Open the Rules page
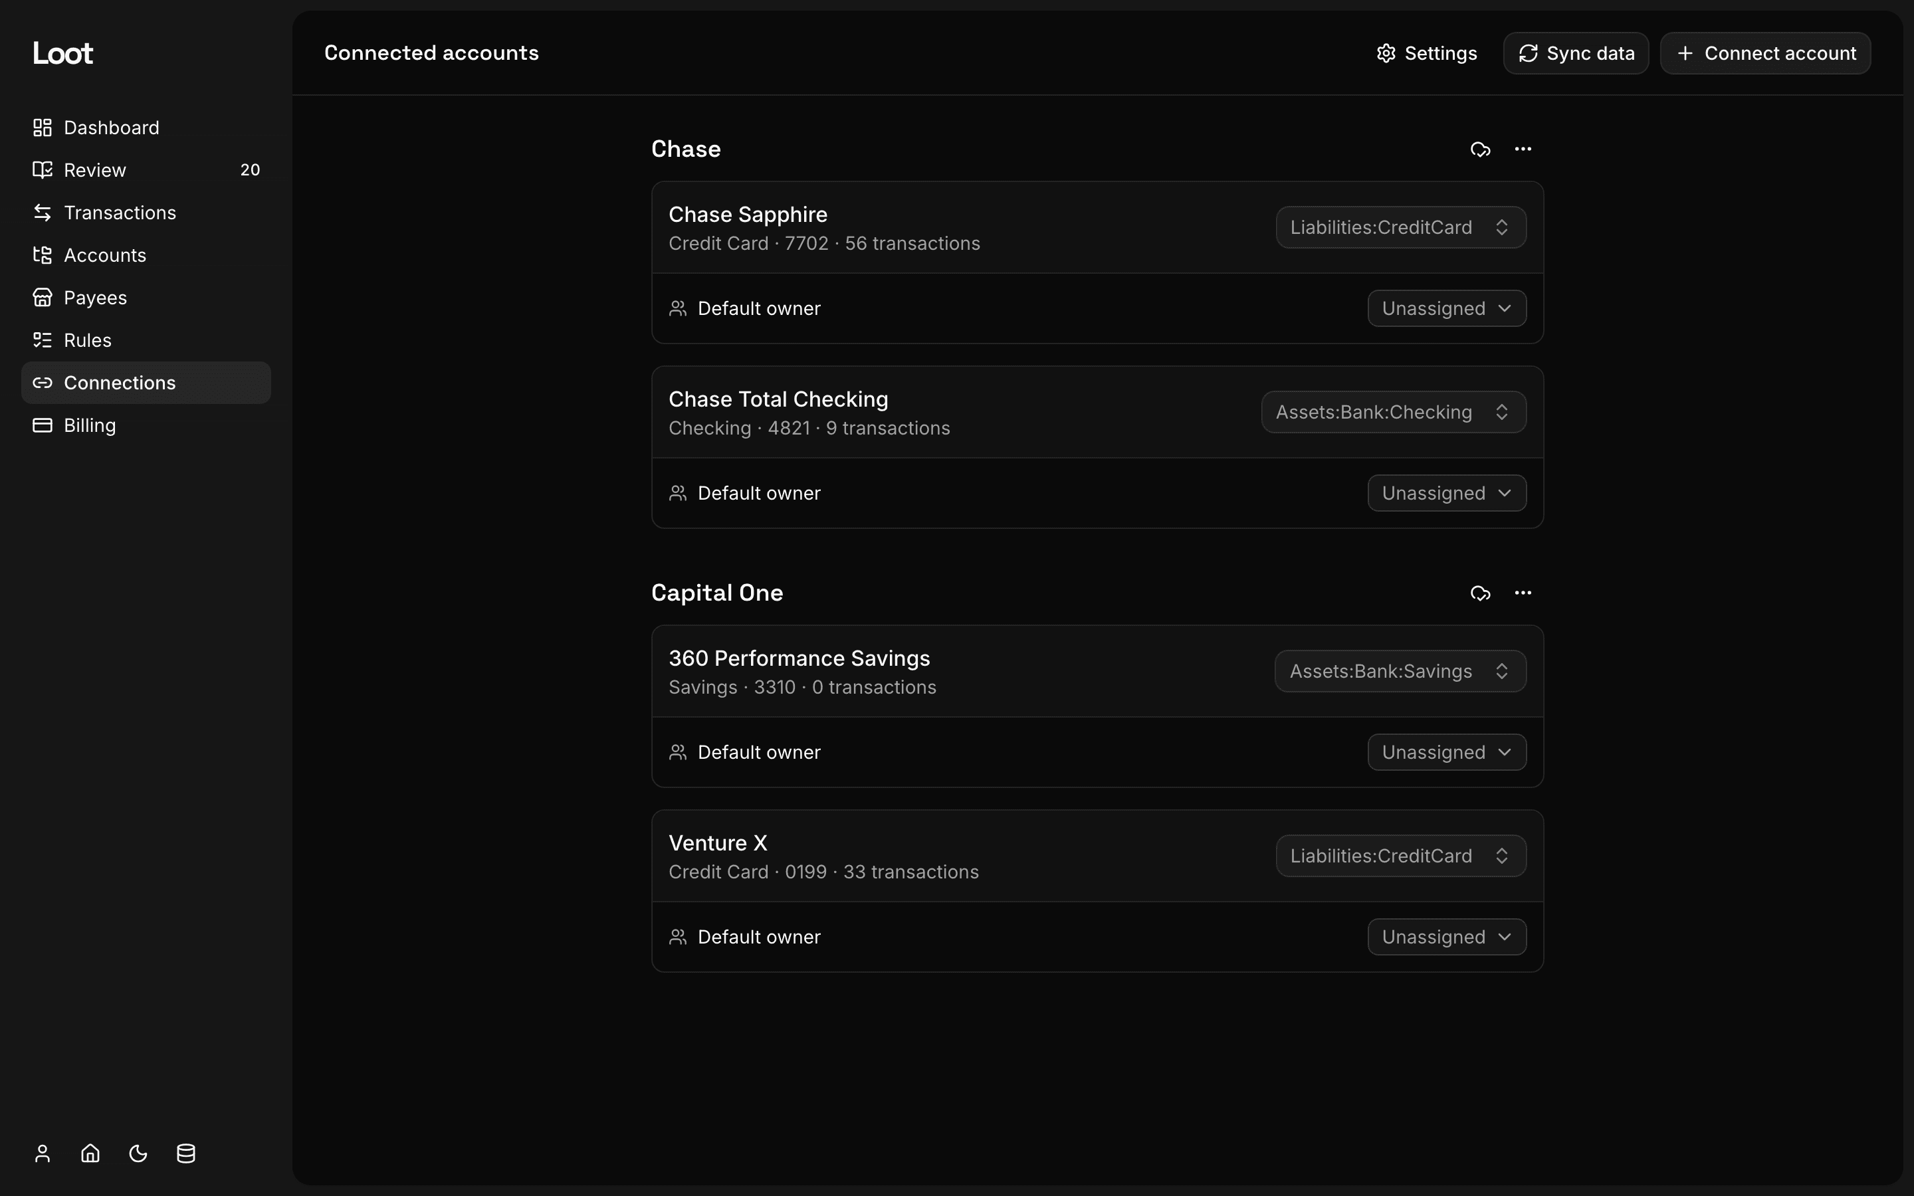The image size is (1914, 1196). (x=146, y=340)
